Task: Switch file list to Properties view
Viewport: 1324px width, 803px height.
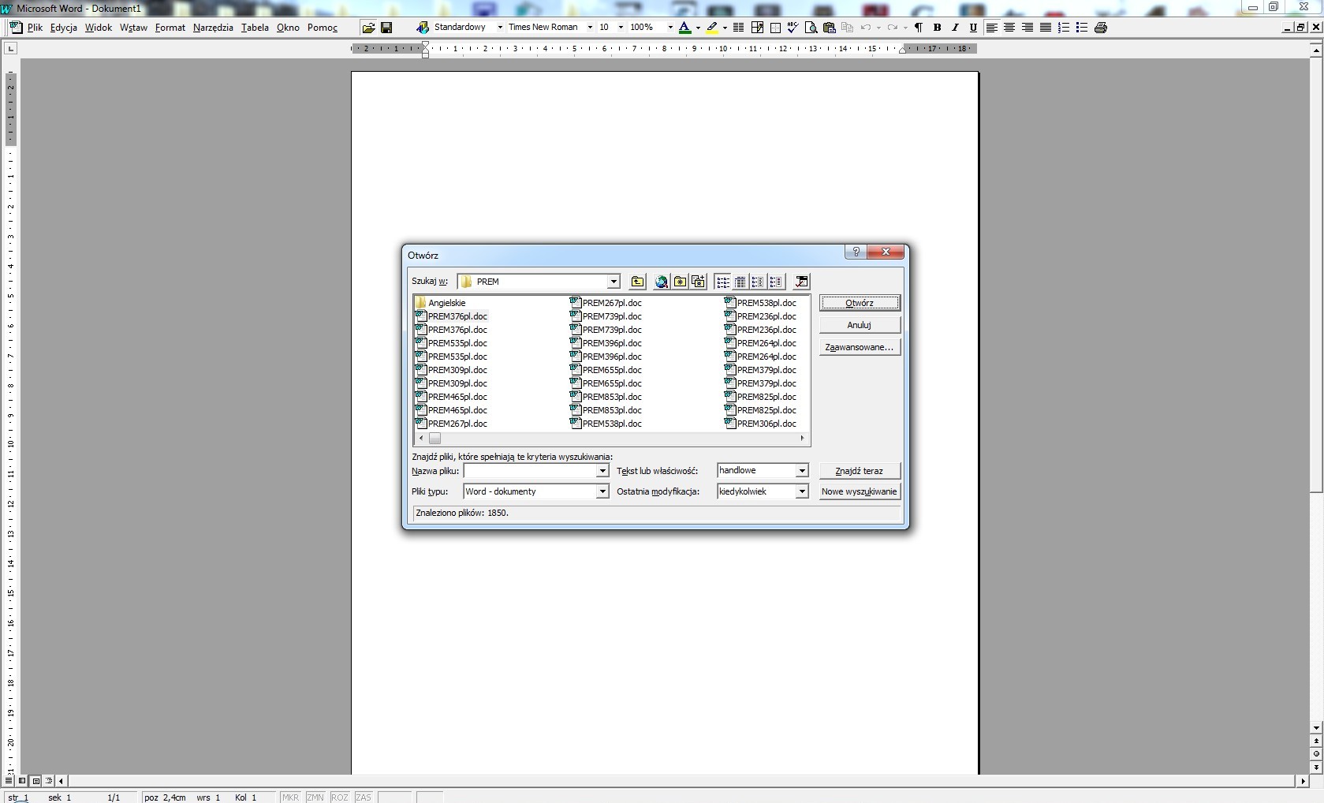Action: click(758, 282)
